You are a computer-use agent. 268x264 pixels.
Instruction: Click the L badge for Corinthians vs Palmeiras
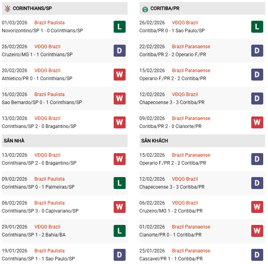(x=120, y=183)
